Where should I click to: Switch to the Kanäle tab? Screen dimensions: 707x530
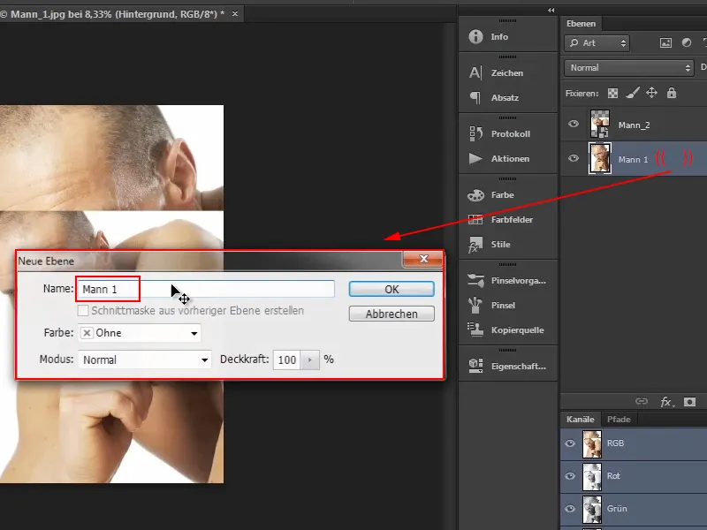click(581, 419)
